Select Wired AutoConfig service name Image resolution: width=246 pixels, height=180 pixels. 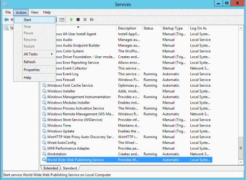tap(61, 143)
